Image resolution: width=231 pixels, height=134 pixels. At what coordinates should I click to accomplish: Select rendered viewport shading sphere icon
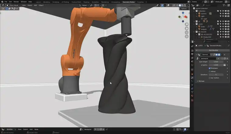(185, 5)
